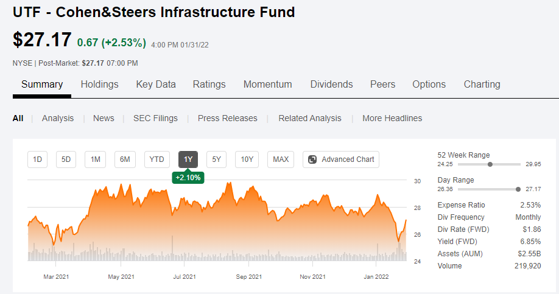Select the 1Y chart period
Viewport: 559px width, 294px height.
click(x=188, y=159)
